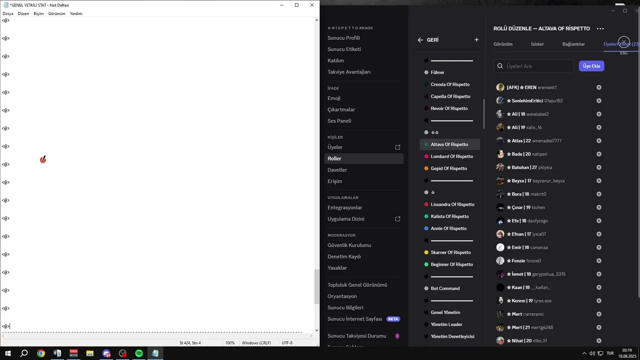This screenshot has height=360, width=640.
Task: Click the X next to Batuhan | 27
Action: pyautogui.click(x=599, y=167)
